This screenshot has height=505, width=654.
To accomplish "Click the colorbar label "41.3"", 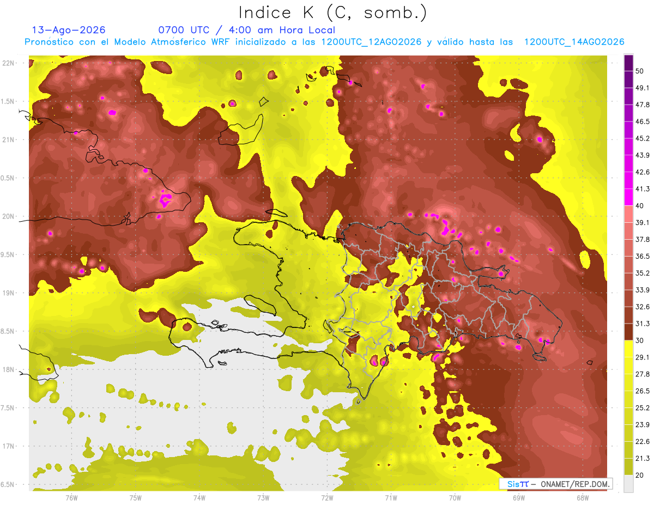I will click(x=642, y=189).
